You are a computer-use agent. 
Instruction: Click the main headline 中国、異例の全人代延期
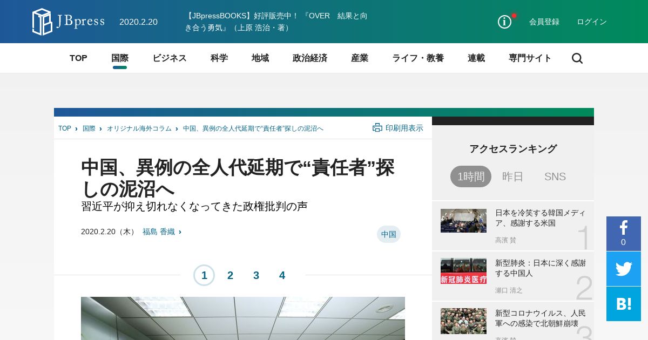click(238, 178)
